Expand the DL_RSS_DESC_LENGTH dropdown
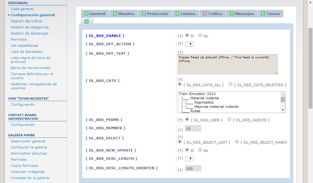313x183 pixels. pyautogui.click(x=190, y=159)
